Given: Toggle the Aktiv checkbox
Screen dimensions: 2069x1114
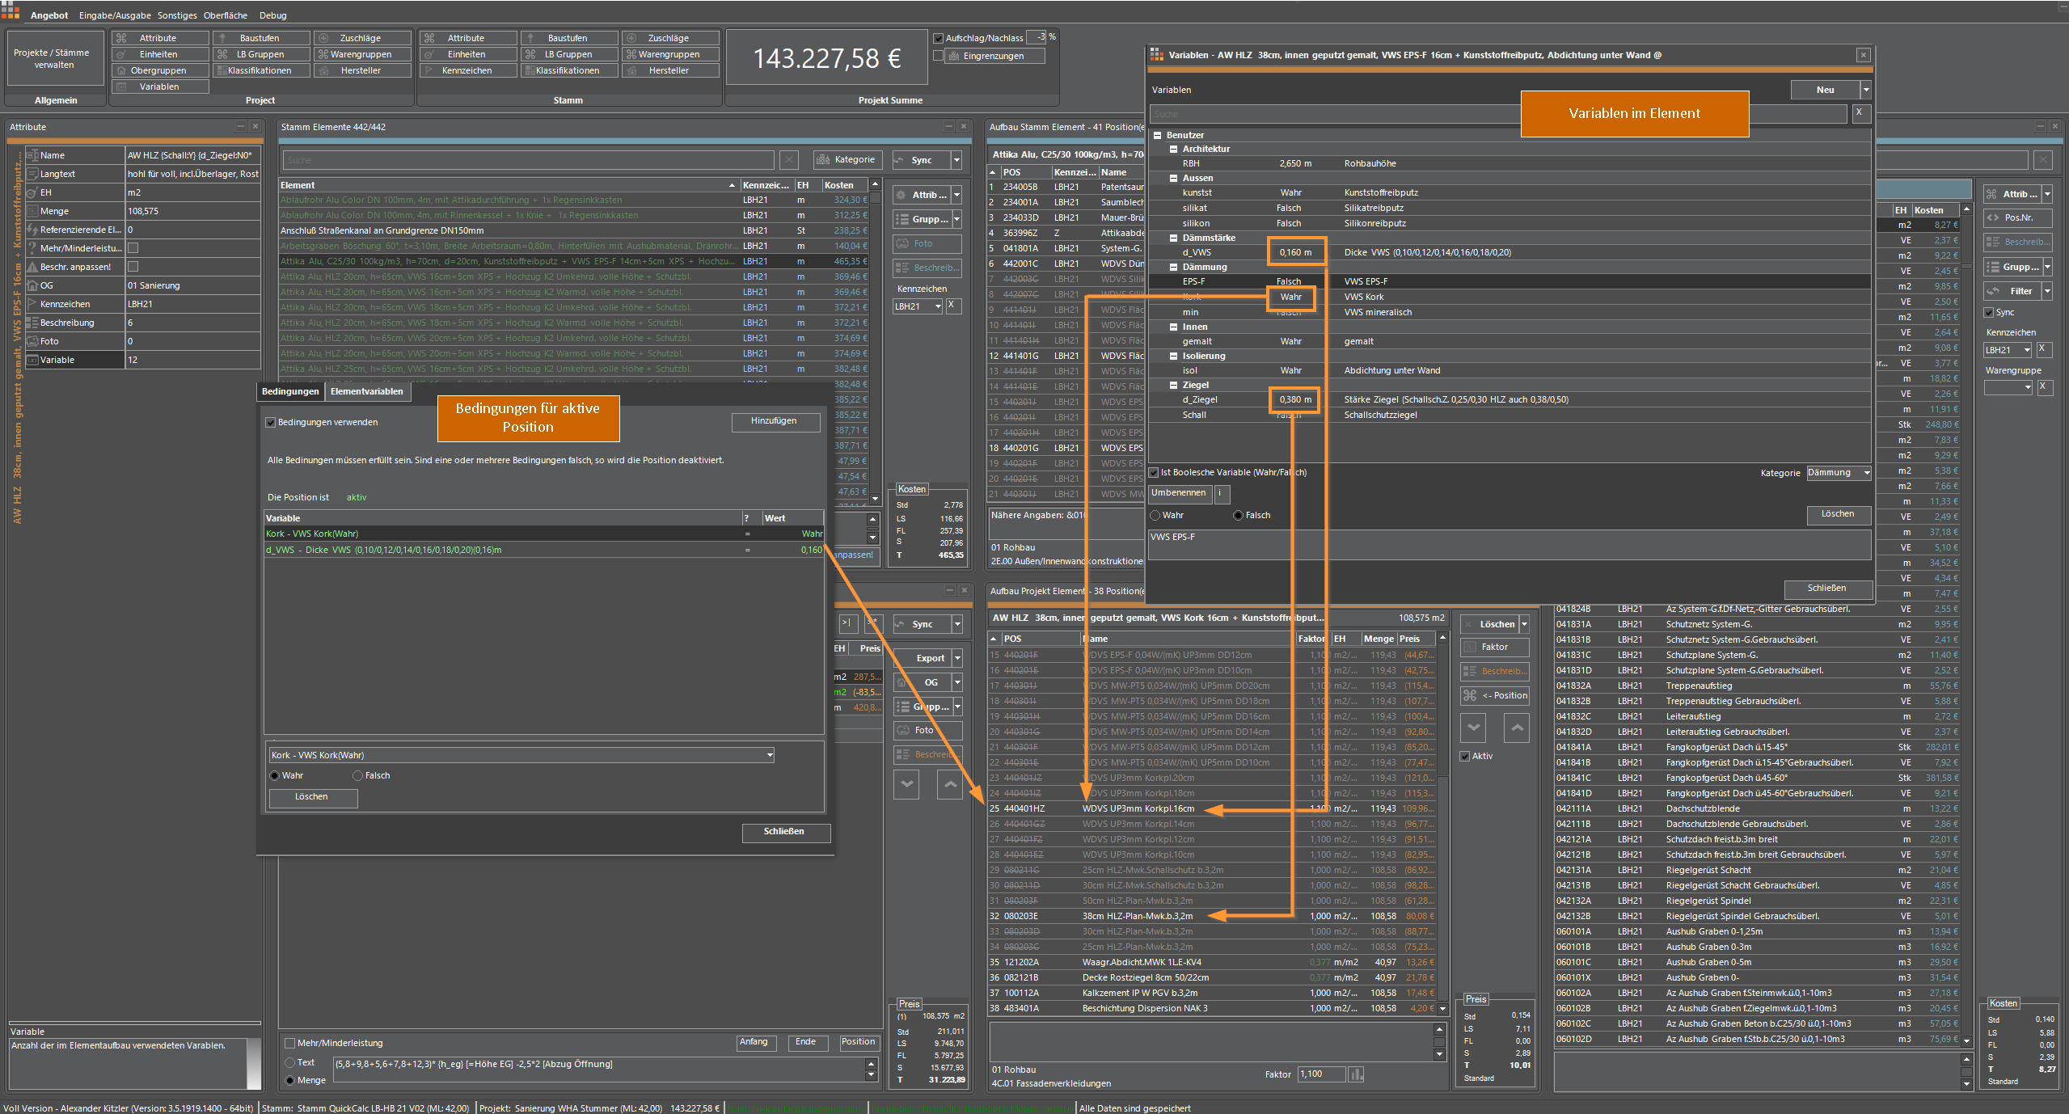Looking at the screenshot, I should click(x=1465, y=757).
